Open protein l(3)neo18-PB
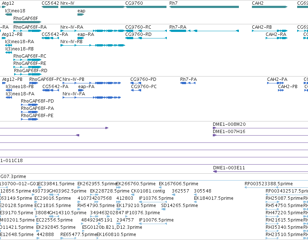 pos(20,87)
